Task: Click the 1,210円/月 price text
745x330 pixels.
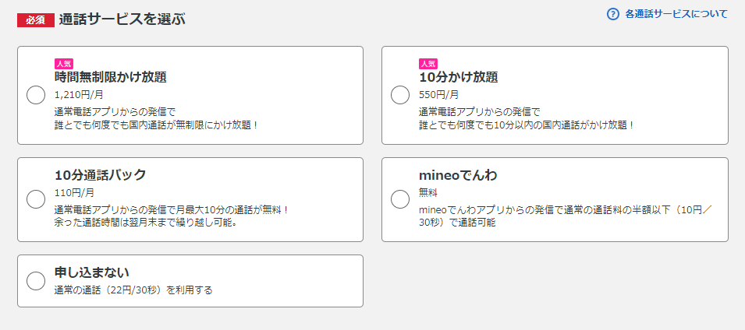Action: (x=79, y=95)
